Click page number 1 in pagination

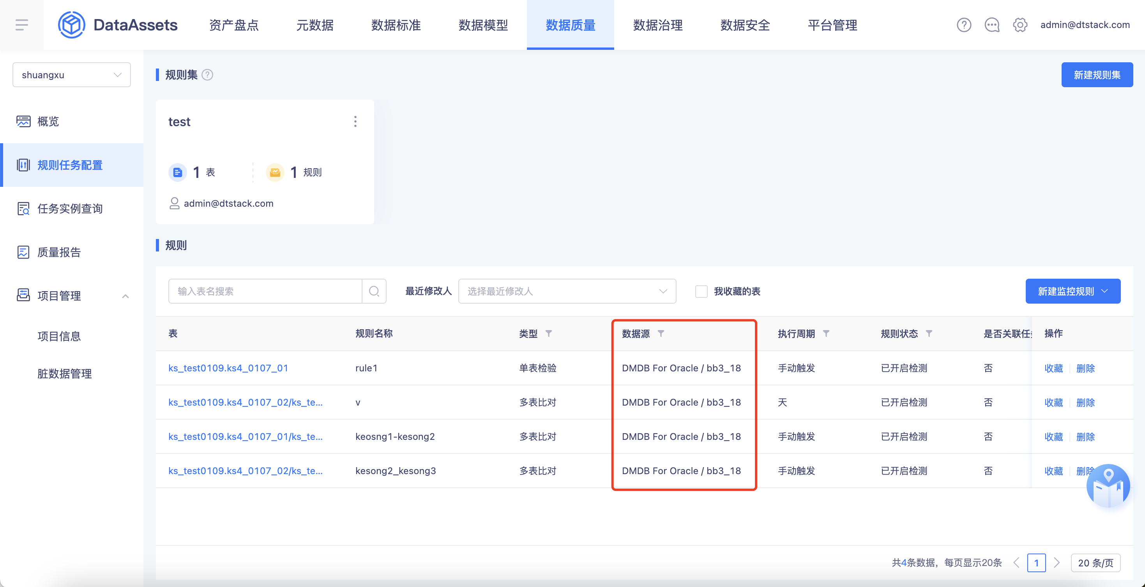[x=1037, y=562]
